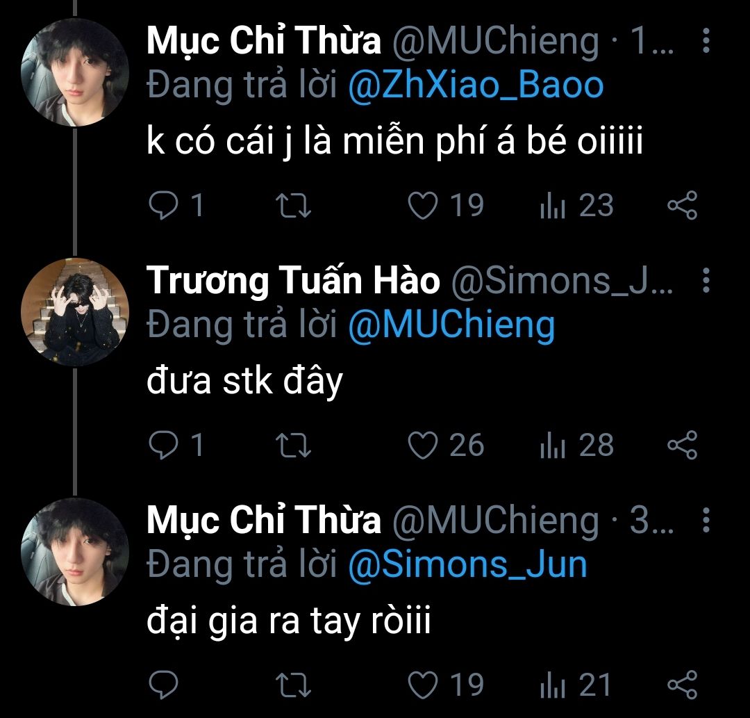
Task: Share the 'đại gia ra tay' tweet
Action: tap(682, 684)
